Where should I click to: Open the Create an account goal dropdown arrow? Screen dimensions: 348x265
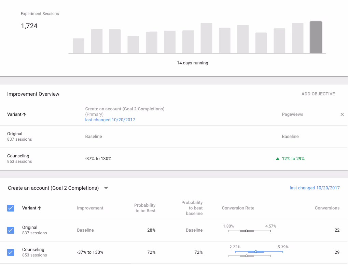pyautogui.click(x=106, y=188)
